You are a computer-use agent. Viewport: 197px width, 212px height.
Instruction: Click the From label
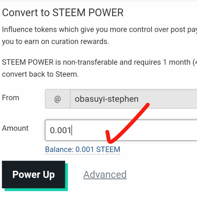tap(11, 98)
